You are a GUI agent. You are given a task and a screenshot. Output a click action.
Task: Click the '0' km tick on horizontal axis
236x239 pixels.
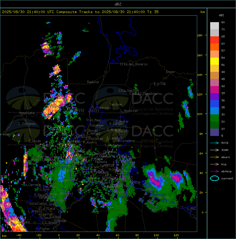[59, 235]
